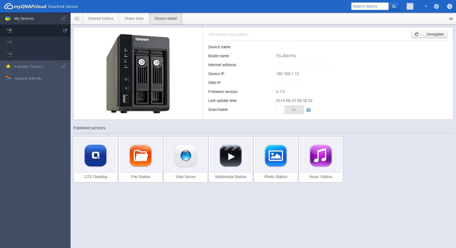The image size is (456, 248).
Task: Select Favorite Devices in the sidebar
Action: pyautogui.click(x=29, y=66)
